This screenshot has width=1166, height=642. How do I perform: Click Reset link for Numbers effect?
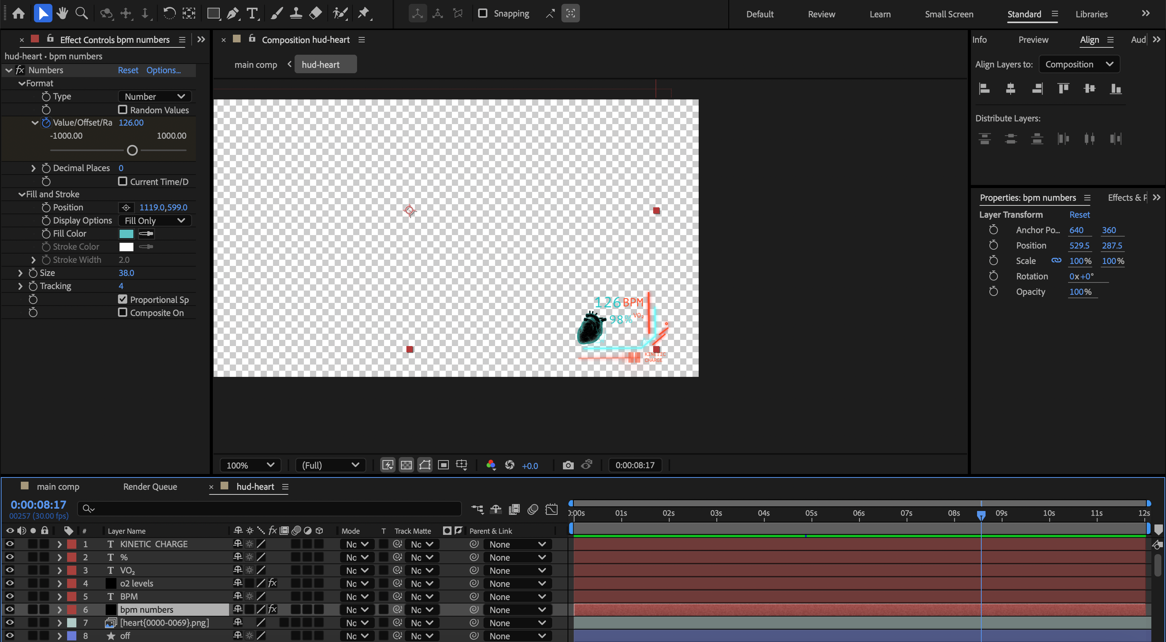(128, 70)
